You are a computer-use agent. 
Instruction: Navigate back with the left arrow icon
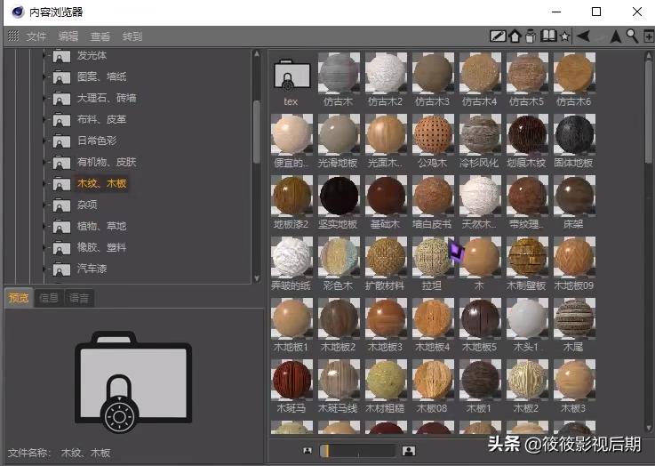coord(583,36)
